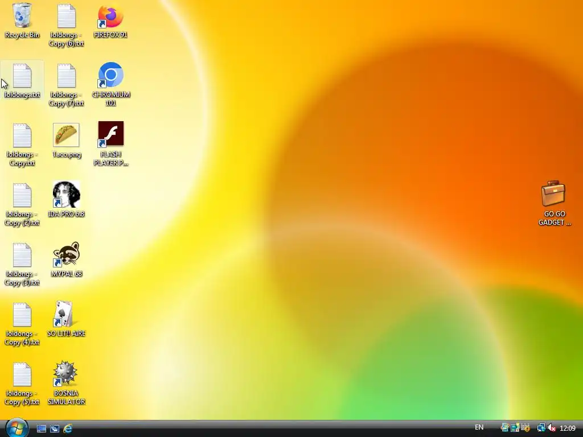
Task: Select the SO LIT!! AIRE cards shortcut
Action: pos(67,319)
